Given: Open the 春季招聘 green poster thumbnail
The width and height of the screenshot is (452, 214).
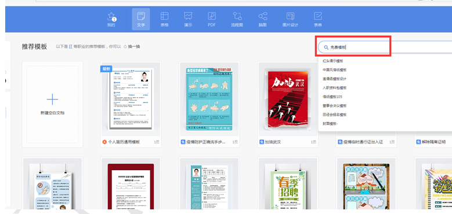Looking at the screenshot, I should coord(288,186).
